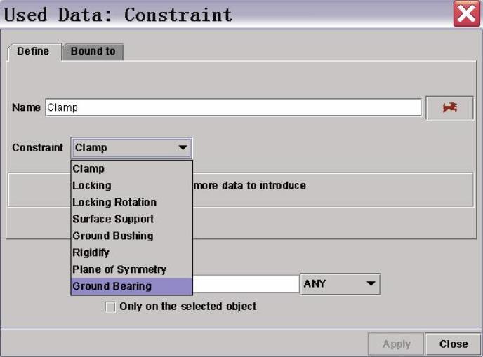Click the Constraint dropdown arrow
Screen dimensions: 483x357
click(183, 148)
